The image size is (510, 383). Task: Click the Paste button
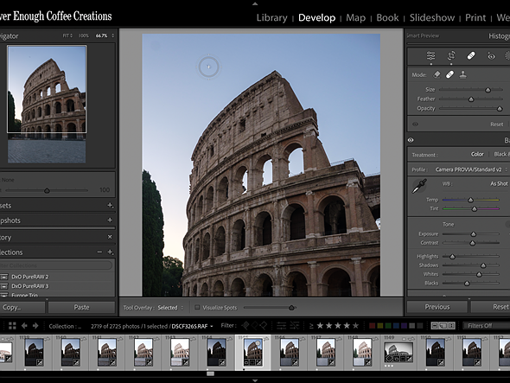(x=81, y=307)
